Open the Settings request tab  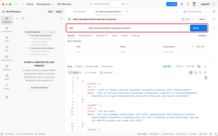(136, 36)
